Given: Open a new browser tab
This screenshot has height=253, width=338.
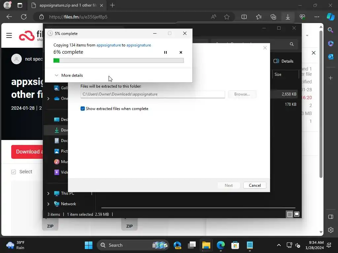Looking at the screenshot, I should (x=112, y=5).
